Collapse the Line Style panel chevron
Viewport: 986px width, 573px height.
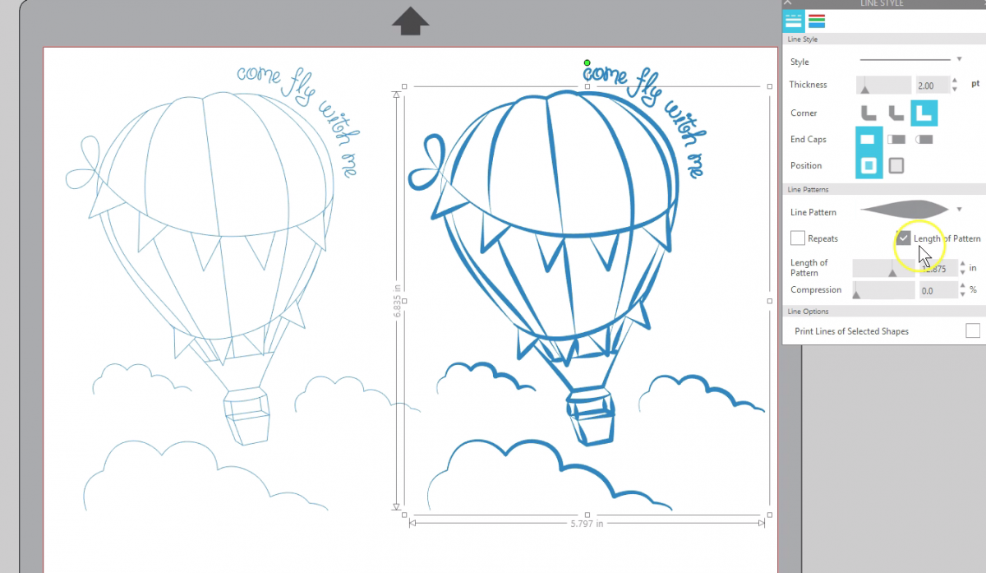(x=788, y=2)
